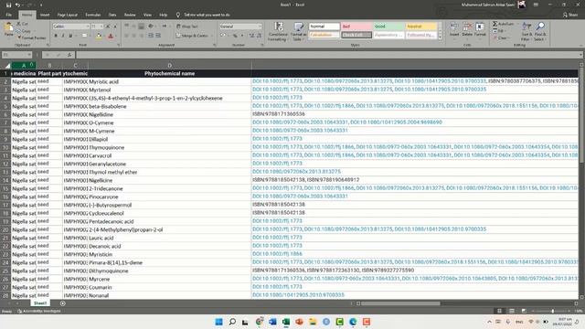The width and height of the screenshot is (585, 329).
Task: Open the PowerPoint icon in the taskbar
Action: pyautogui.click(x=299, y=322)
